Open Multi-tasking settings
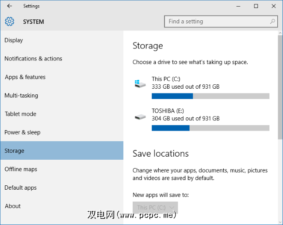 (21, 96)
